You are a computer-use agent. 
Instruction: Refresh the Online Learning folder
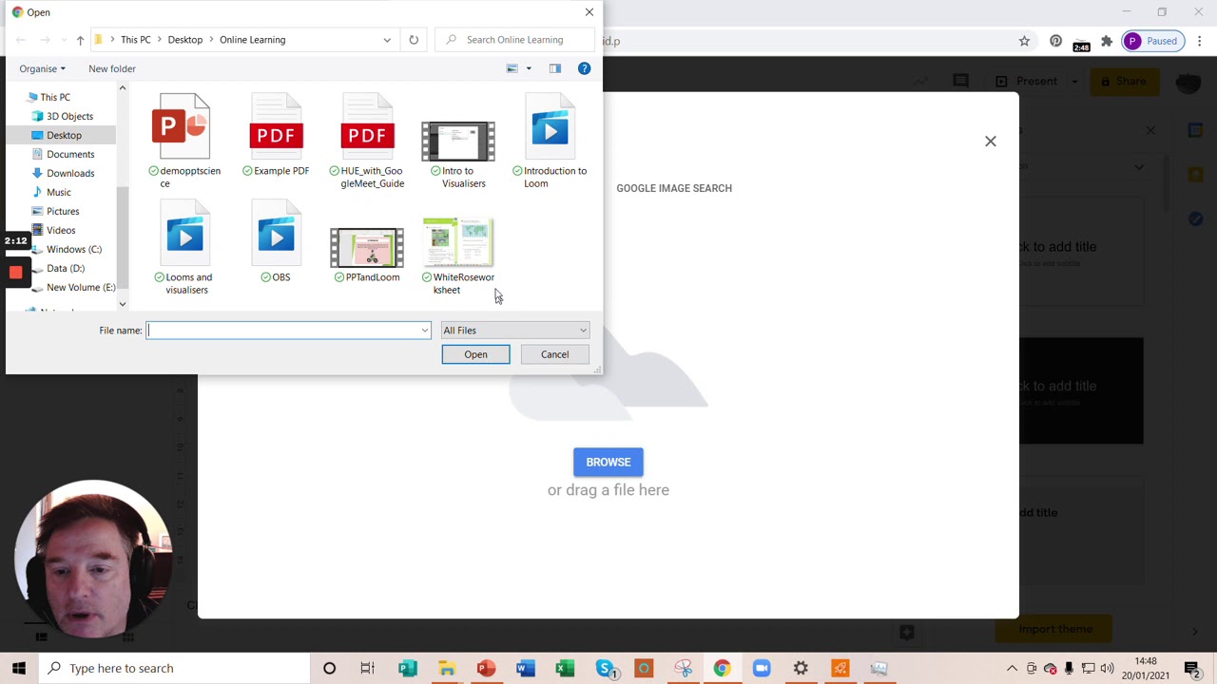tap(414, 40)
